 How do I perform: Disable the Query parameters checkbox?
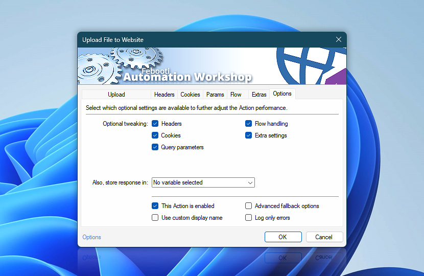point(155,147)
